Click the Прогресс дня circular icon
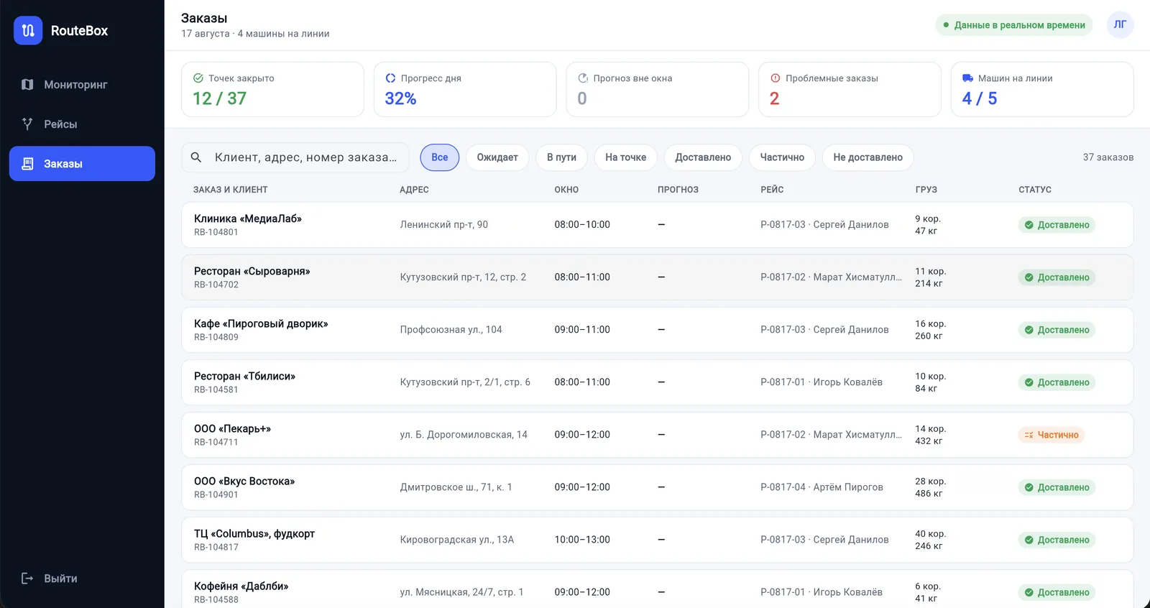Image resolution: width=1150 pixels, height=608 pixels. (x=390, y=78)
